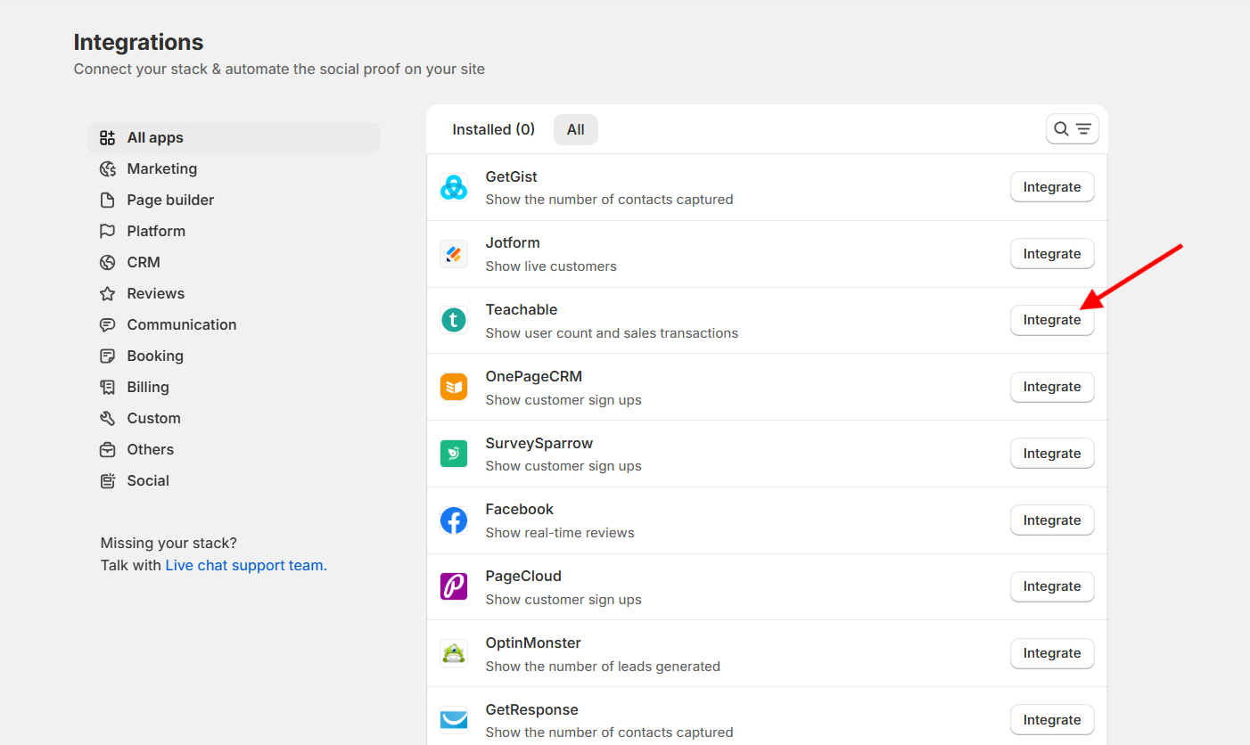1250x745 pixels.
Task: Select the Platform category
Action: pos(234,231)
